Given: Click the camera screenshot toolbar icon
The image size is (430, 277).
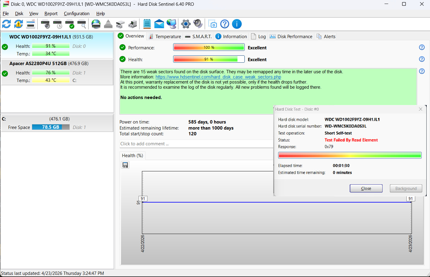Looking at the screenshot, I should click(x=213, y=24).
